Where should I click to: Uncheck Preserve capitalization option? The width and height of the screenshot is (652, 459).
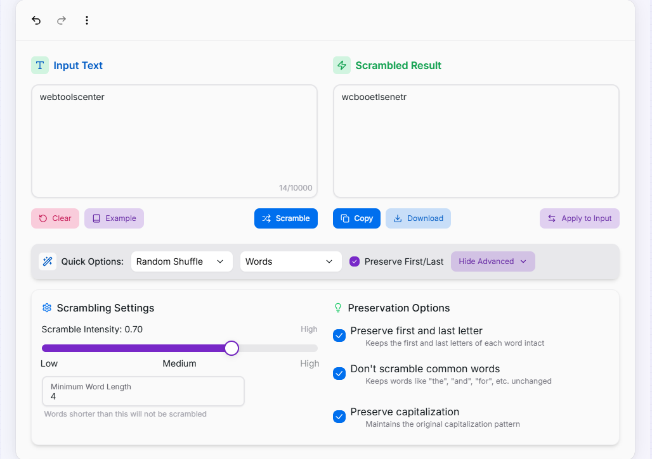339,417
